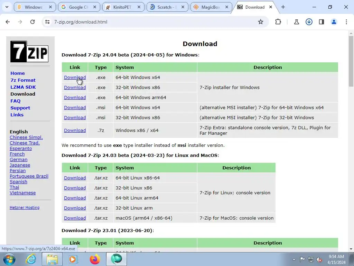The height and width of the screenshot is (266, 354).
Task: Download tar.xz for 64-bit Linux x86-64
Action: [75, 178]
